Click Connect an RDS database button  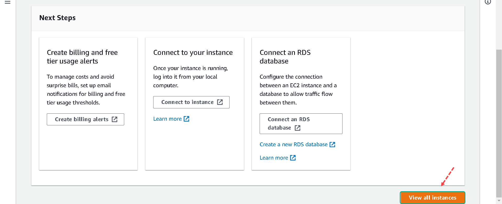(301, 124)
